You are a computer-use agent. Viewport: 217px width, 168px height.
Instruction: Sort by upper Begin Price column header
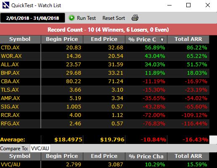point(62,39)
